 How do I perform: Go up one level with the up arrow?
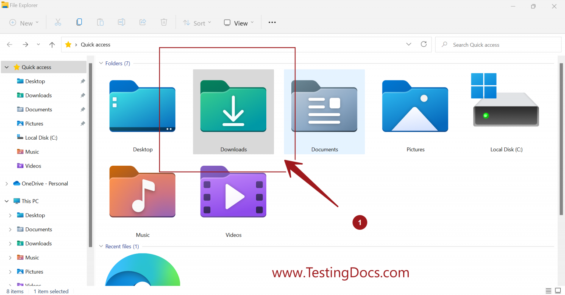[52, 44]
